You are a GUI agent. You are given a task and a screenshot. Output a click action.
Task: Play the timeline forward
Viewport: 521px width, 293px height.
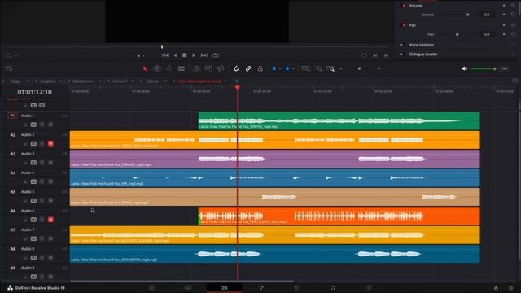(x=194, y=55)
